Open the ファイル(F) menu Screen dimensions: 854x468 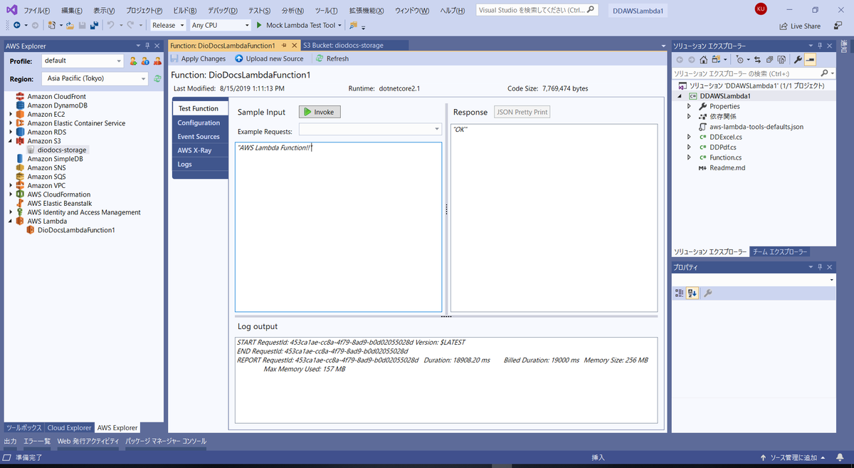tap(38, 11)
